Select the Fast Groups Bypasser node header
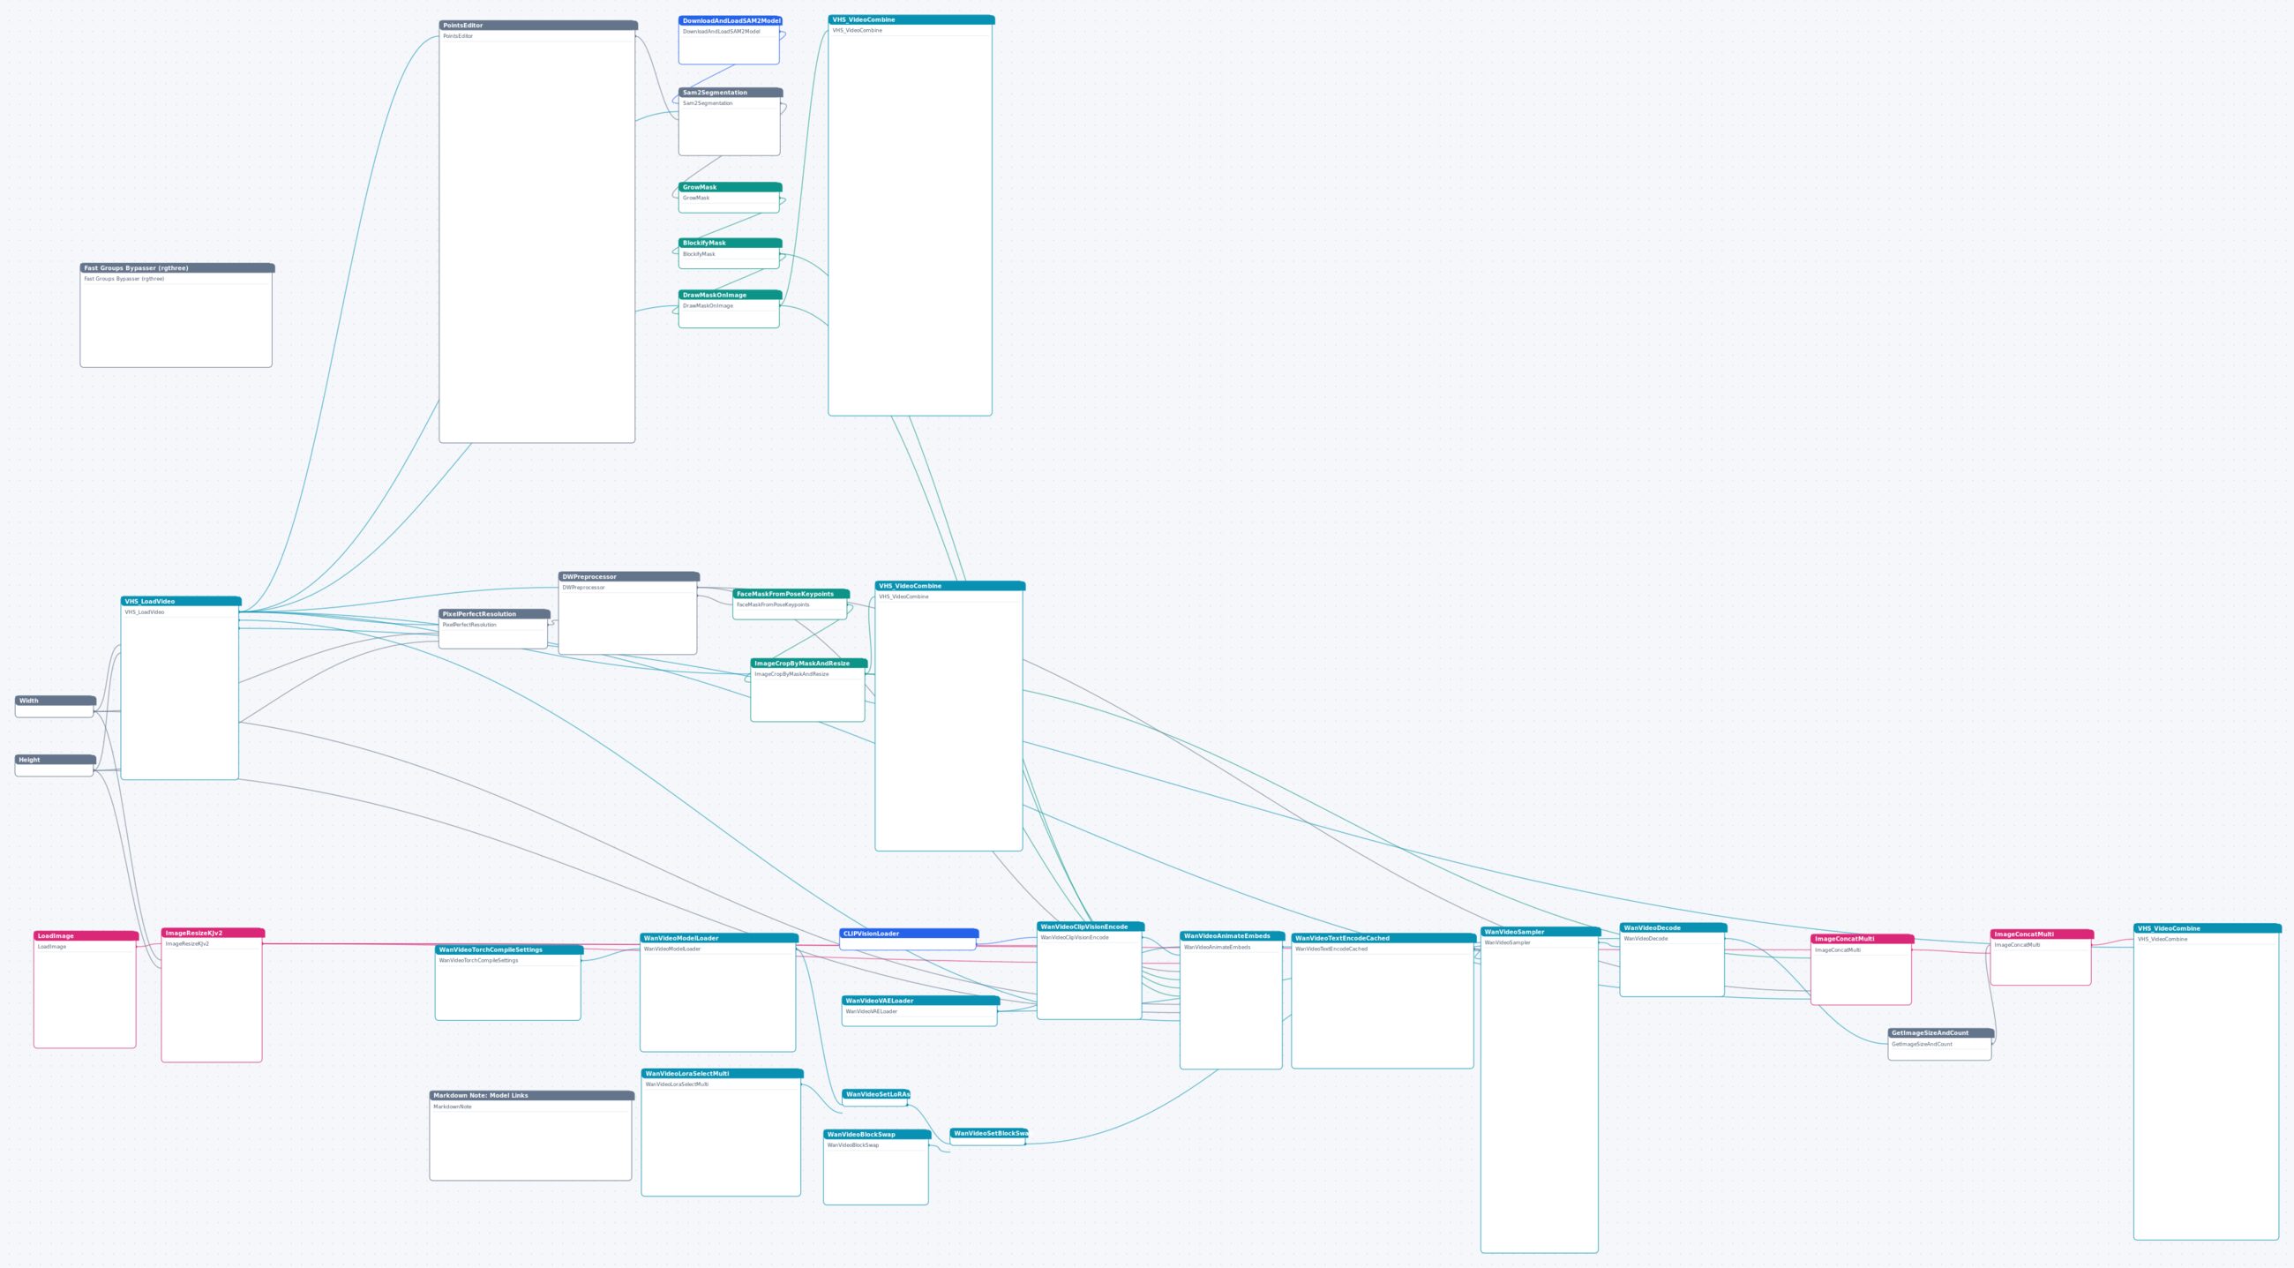This screenshot has height=1268, width=2294. click(177, 268)
